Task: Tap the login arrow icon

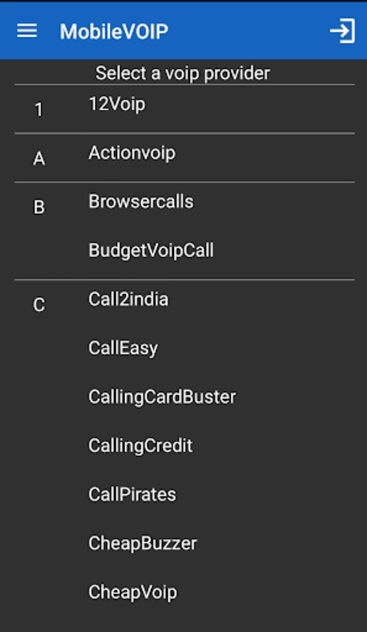Action: [342, 31]
